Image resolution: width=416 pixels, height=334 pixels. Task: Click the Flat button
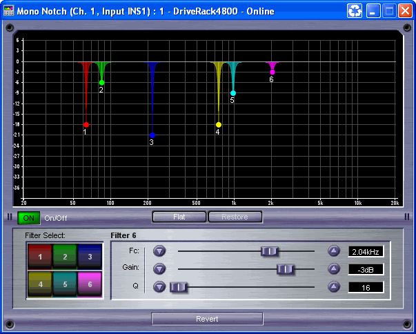[x=179, y=217]
